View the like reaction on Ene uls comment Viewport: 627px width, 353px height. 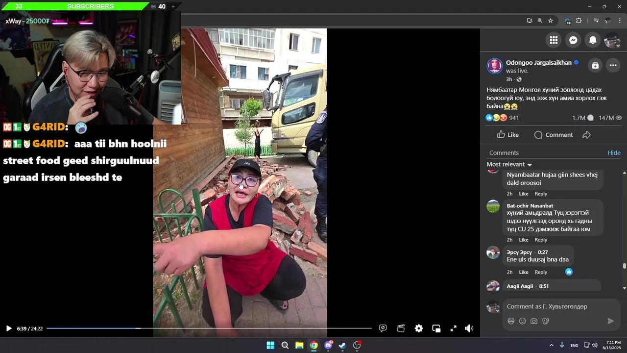569,272
